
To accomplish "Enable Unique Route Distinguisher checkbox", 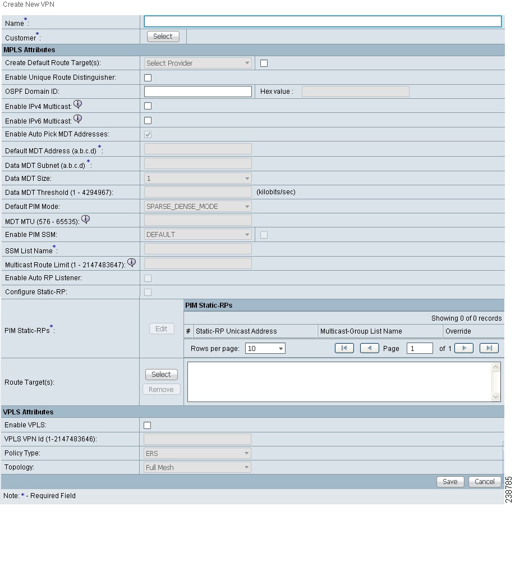I will (x=148, y=77).
